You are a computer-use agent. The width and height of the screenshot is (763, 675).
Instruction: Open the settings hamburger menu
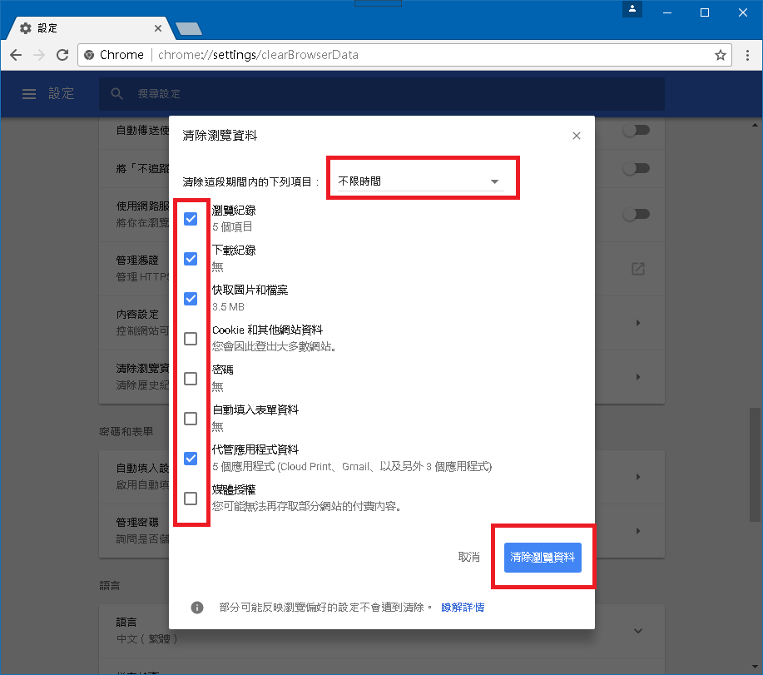pyautogui.click(x=29, y=94)
